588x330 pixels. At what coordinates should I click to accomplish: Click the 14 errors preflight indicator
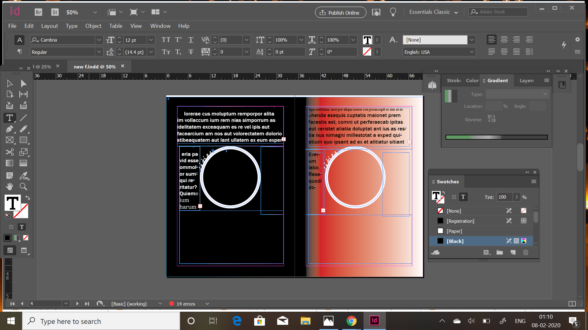[x=185, y=304]
